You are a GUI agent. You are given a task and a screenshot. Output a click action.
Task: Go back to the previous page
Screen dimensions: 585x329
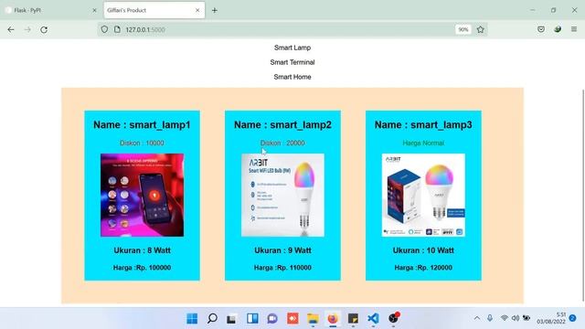(11, 29)
